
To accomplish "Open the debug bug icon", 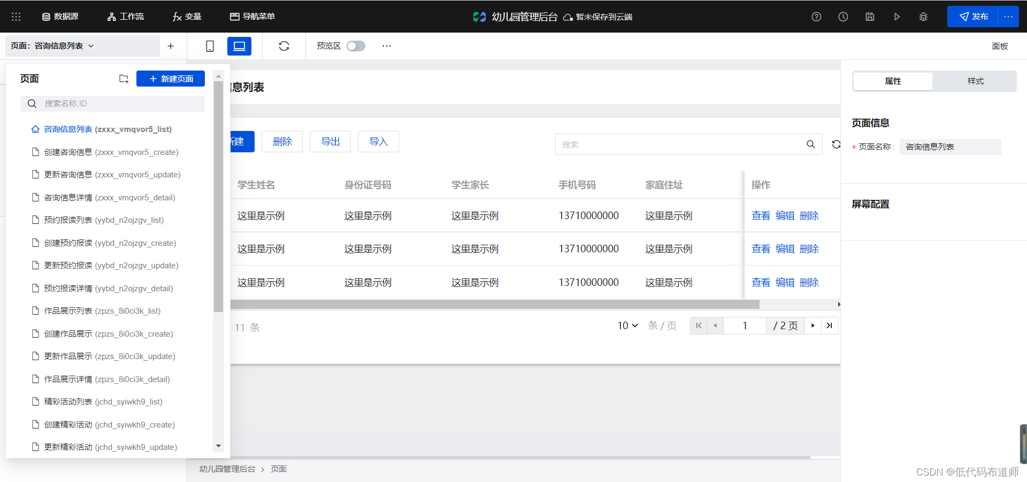I will tap(923, 17).
